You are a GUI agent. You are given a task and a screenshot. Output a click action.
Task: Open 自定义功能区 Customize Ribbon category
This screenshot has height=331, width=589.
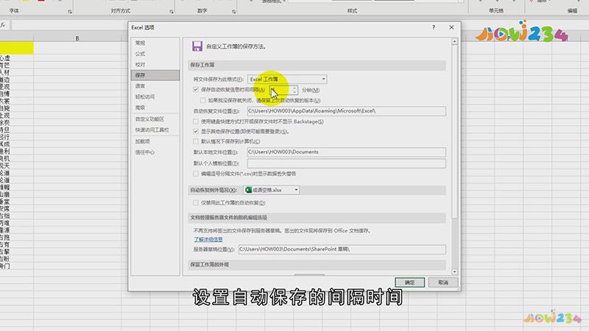click(x=155, y=119)
